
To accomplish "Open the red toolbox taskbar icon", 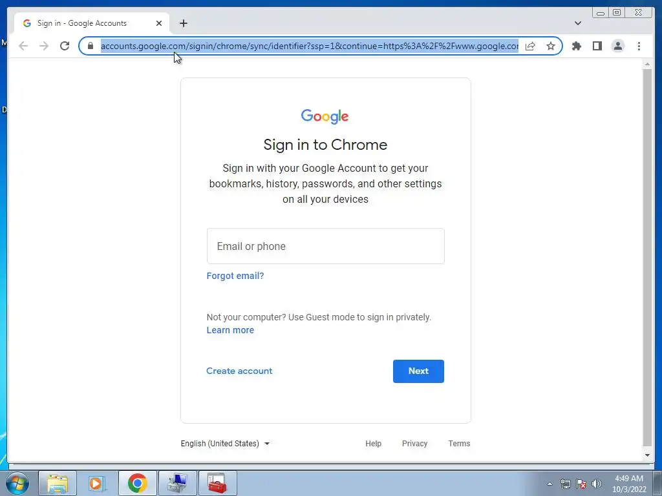I will click(218, 483).
